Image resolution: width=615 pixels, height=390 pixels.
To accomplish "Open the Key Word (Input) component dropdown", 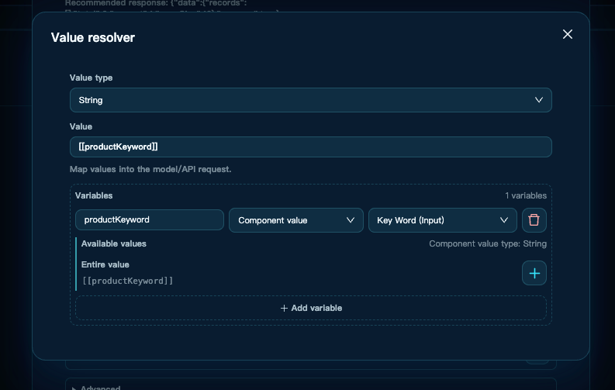I will point(442,220).
